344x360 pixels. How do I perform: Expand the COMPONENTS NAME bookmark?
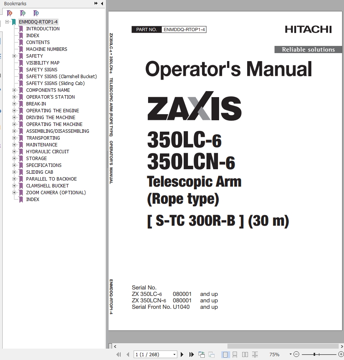click(x=14, y=90)
